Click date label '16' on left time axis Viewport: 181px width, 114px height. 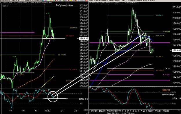point(23,111)
